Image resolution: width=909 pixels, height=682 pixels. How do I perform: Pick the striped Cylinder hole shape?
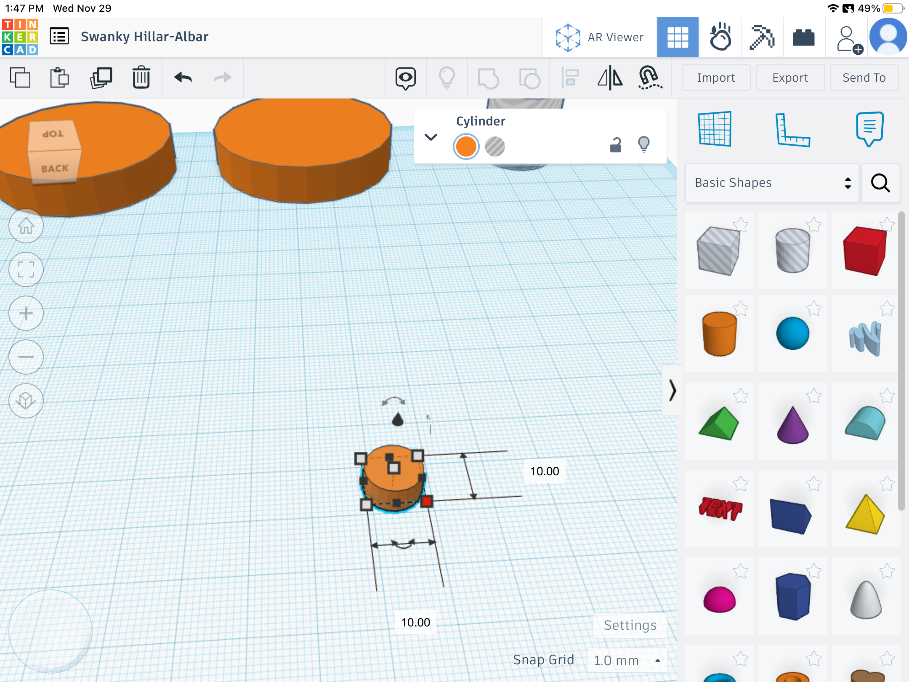792,250
